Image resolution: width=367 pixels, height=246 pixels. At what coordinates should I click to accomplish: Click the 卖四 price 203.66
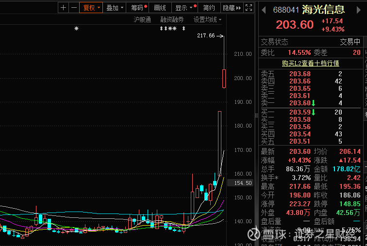point(300,81)
